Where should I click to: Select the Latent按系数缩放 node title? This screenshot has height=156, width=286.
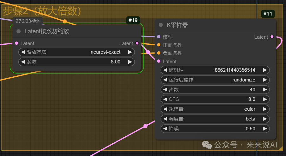(x=47, y=31)
